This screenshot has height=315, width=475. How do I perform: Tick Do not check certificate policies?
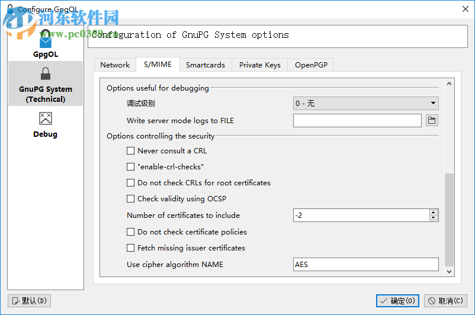pos(130,232)
